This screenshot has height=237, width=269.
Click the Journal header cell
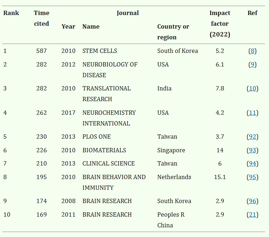(x=128, y=13)
